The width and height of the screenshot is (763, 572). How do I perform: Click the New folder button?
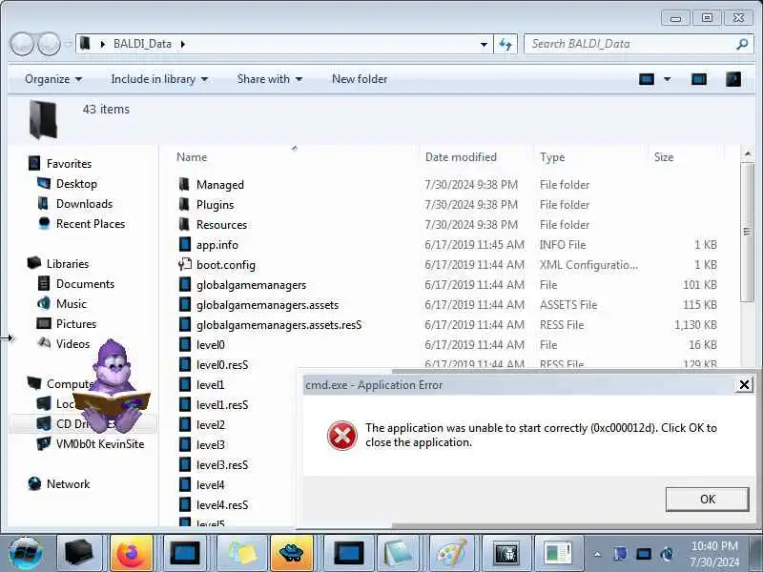pyautogui.click(x=360, y=79)
